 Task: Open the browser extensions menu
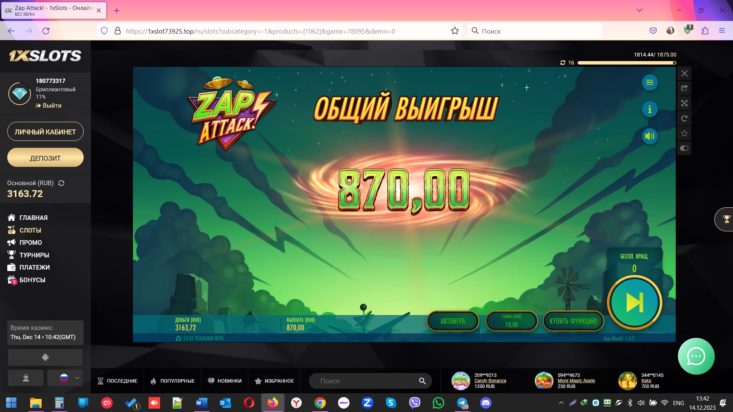705,31
